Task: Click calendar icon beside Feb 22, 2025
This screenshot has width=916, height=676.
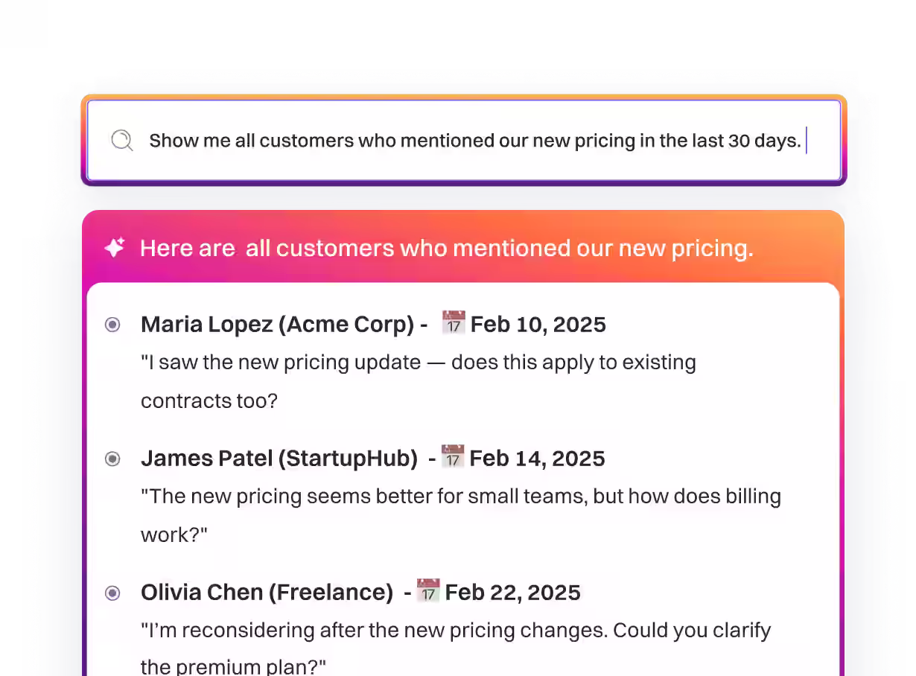Action: coord(428,591)
